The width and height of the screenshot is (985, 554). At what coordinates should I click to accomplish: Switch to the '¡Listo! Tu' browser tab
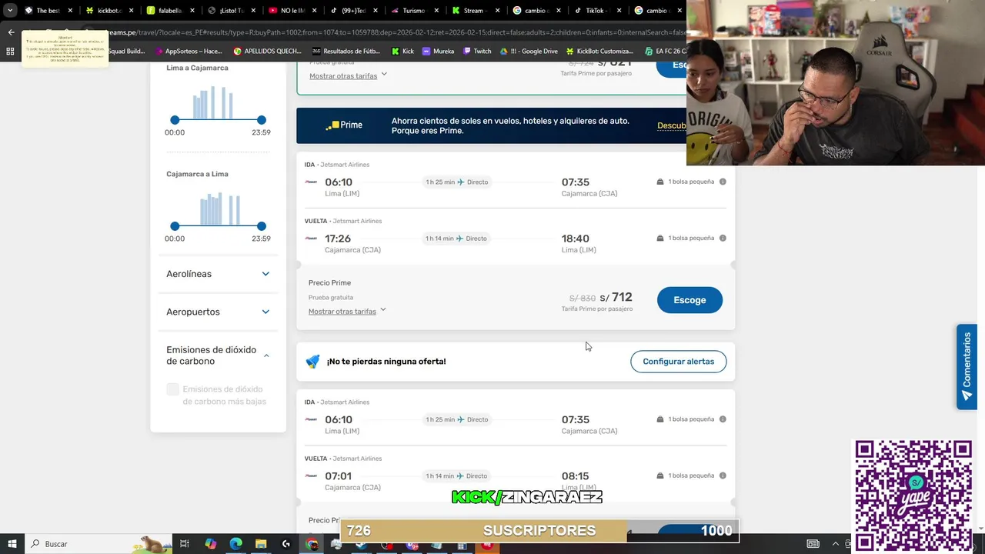point(231,11)
